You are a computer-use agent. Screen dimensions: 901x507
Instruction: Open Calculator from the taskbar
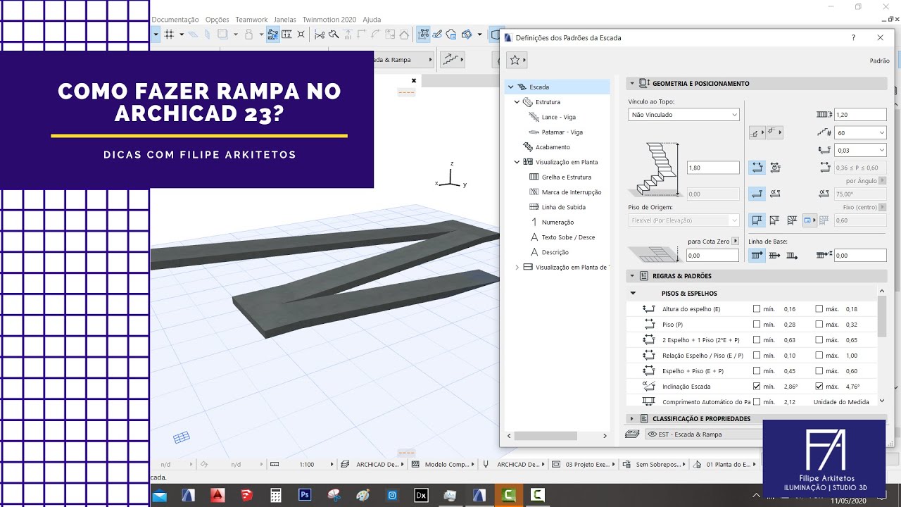[x=275, y=495]
